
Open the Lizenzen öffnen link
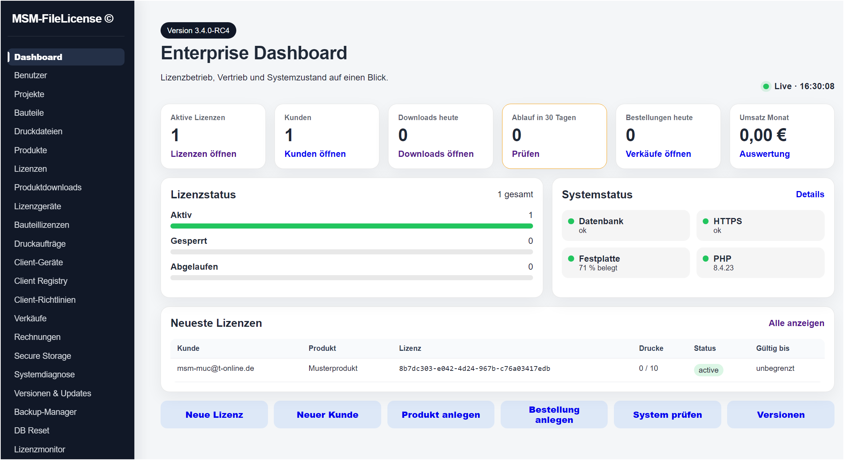(x=204, y=154)
